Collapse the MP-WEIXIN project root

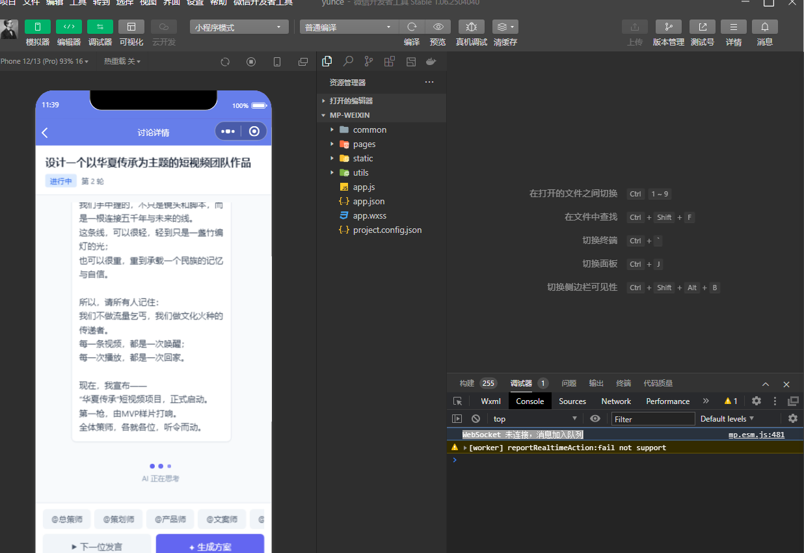coord(382,115)
